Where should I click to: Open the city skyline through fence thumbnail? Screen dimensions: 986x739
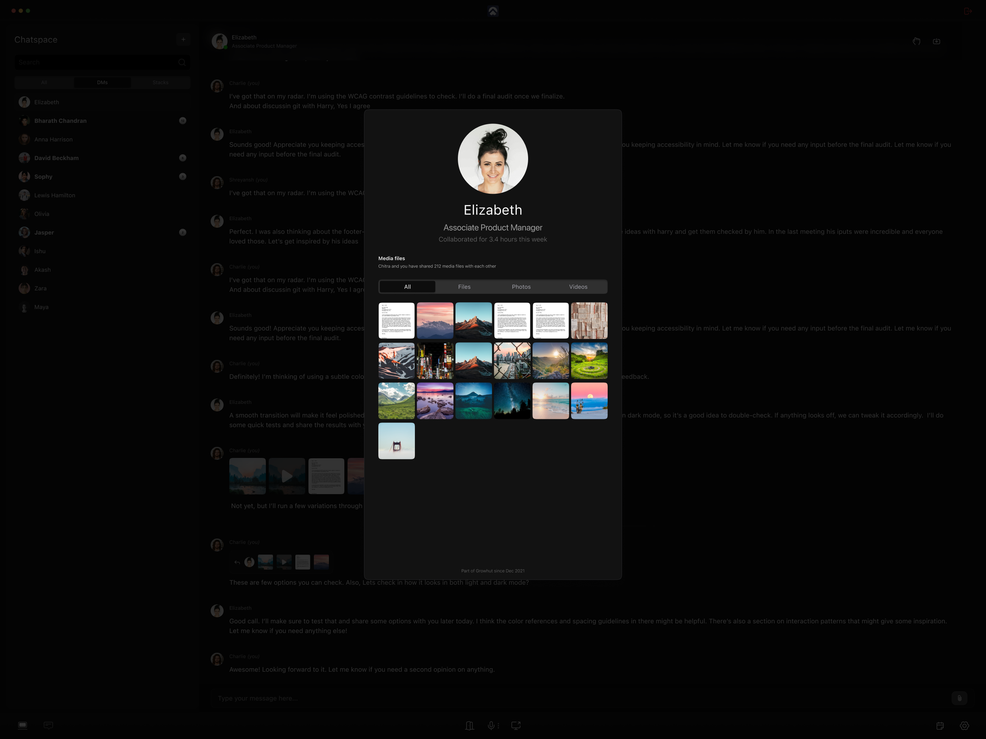coord(512,361)
